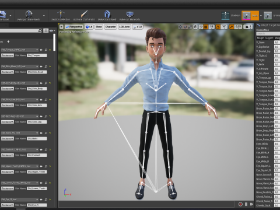The width and height of the screenshot is (280, 210).
Task: Select the scale gizmo tool icon
Action: click(x=190, y=27)
